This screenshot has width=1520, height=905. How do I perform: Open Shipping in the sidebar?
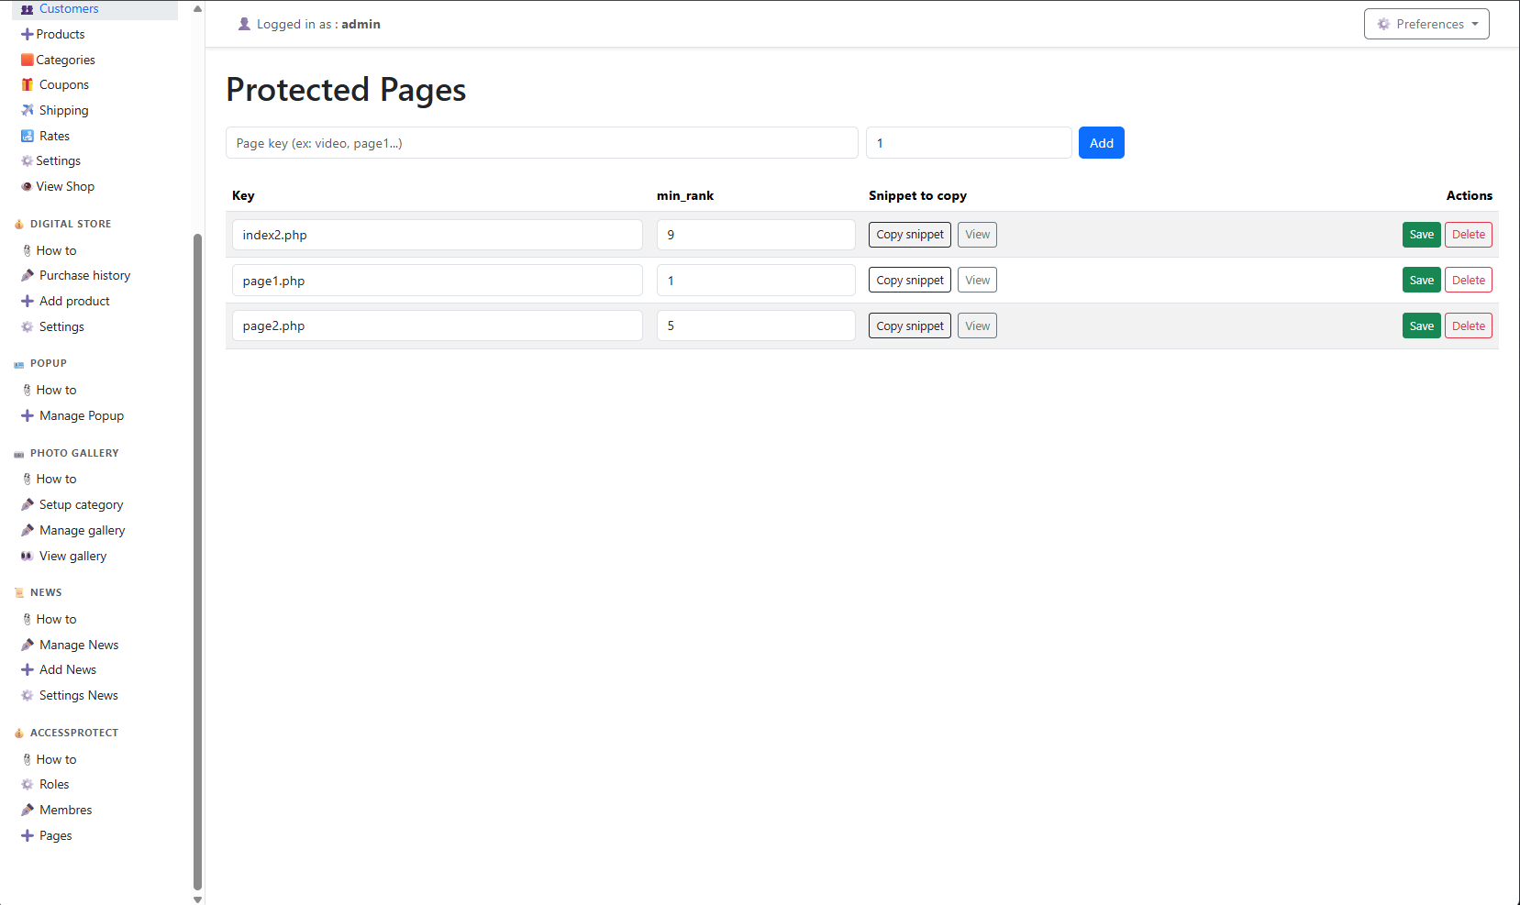coord(64,110)
